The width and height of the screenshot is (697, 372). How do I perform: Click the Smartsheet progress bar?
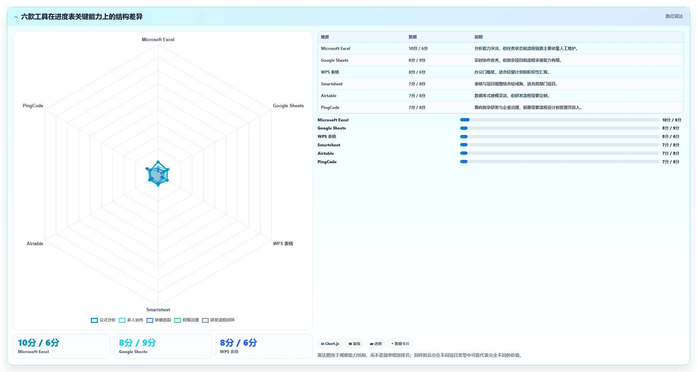tap(559, 145)
